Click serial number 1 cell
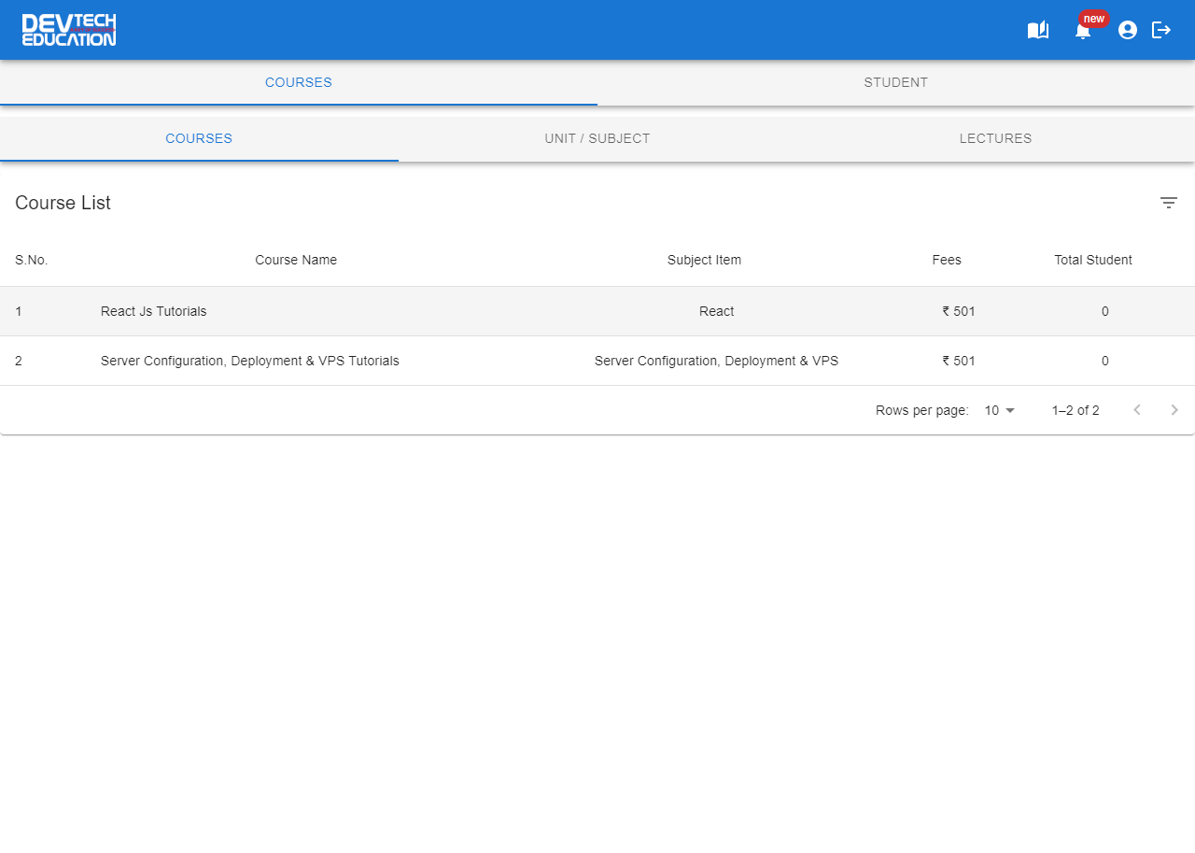Screen dimensions: 1195x853 tap(19, 311)
